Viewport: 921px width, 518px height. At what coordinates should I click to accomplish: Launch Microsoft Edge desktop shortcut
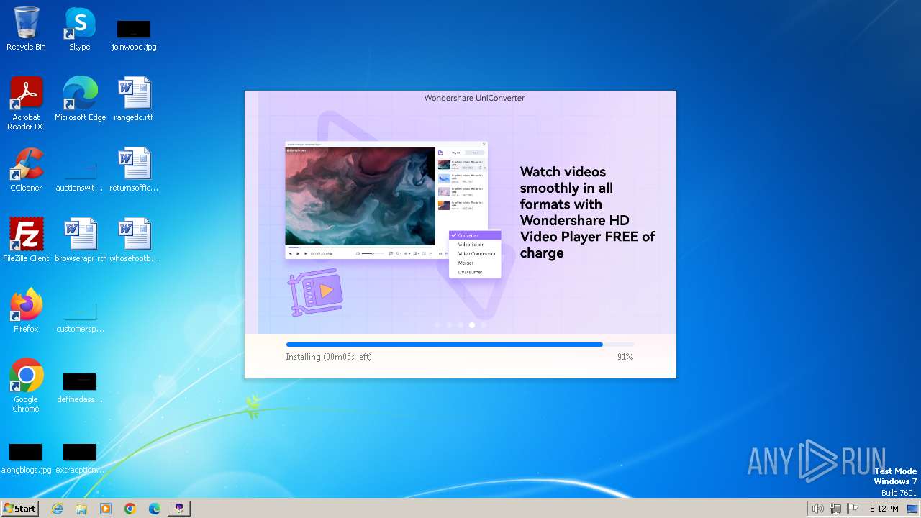click(x=80, y=99)
